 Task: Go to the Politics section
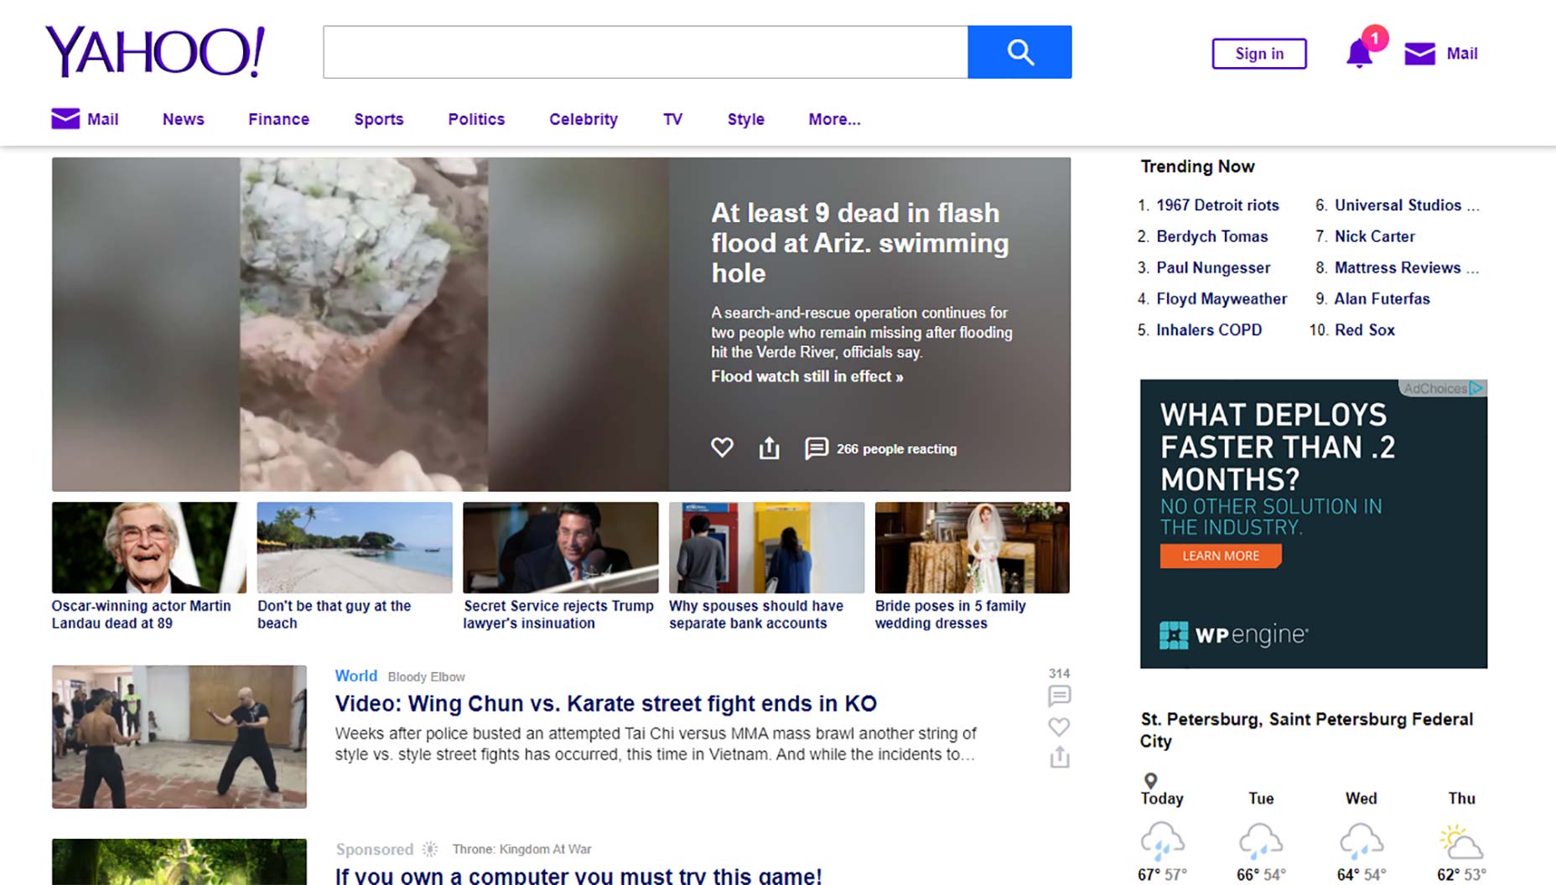tap(476, 119)
